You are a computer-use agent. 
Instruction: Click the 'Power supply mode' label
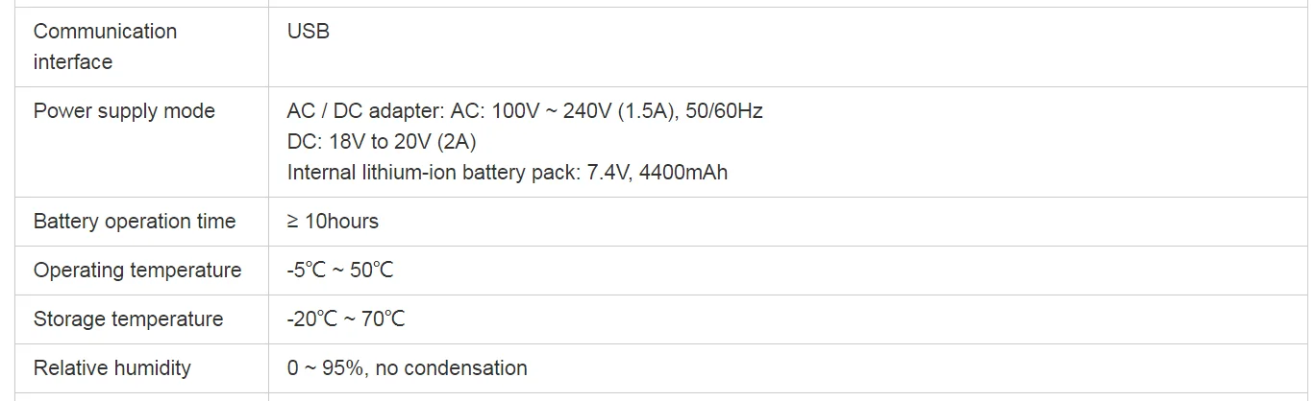(124, 111)
